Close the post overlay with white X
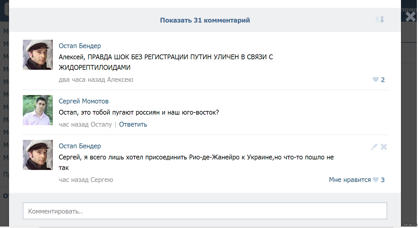This screenshot has height=228, width=419. tap(410, 17)
